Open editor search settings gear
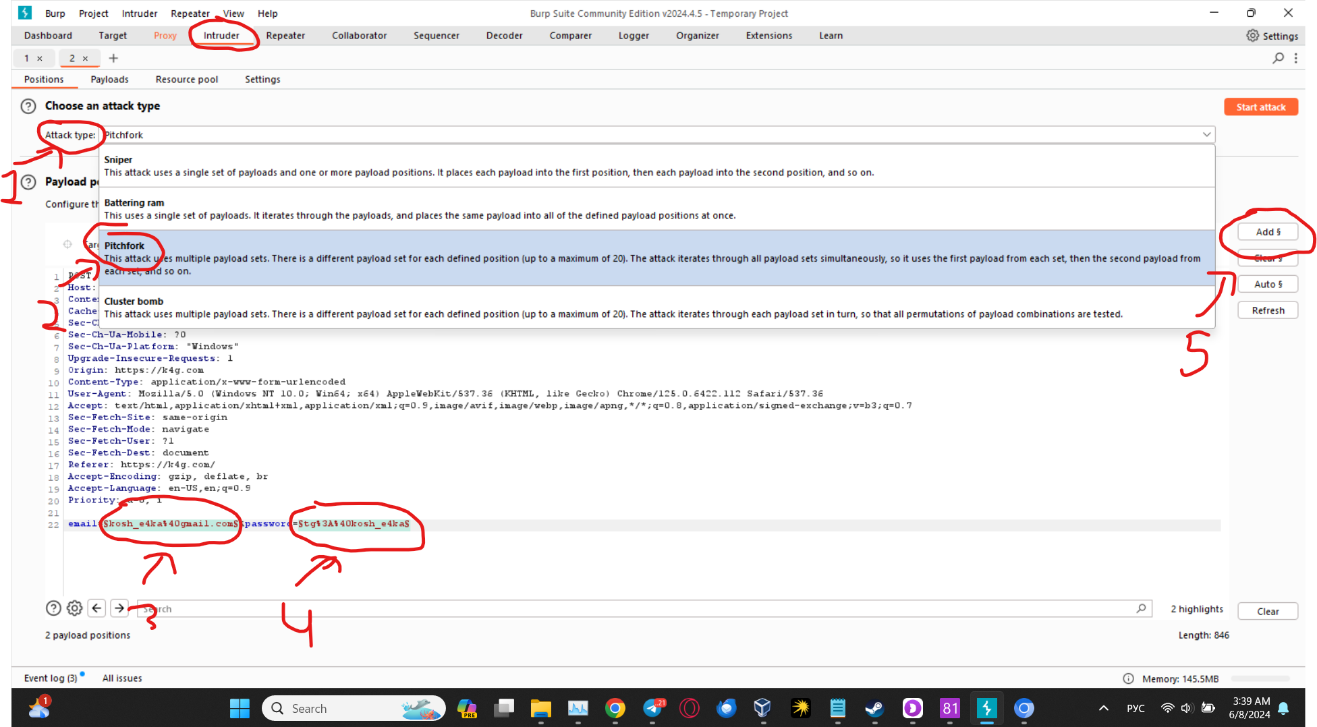This screenshot has width=1317, height=727. pyautogui.click(x=74, y=608)
